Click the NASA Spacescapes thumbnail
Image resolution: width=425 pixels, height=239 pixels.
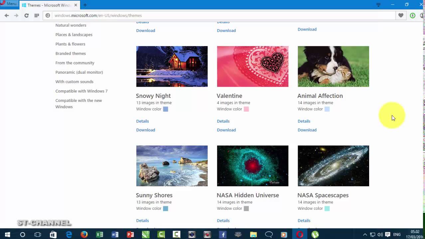click(333, 166)
